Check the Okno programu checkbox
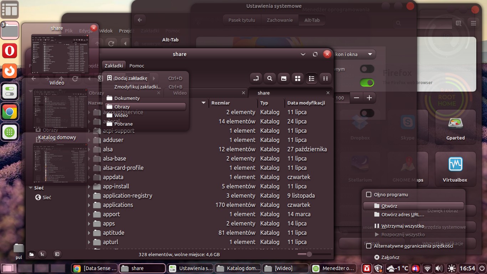The image size is (487, 274). (x=369, y=194)
